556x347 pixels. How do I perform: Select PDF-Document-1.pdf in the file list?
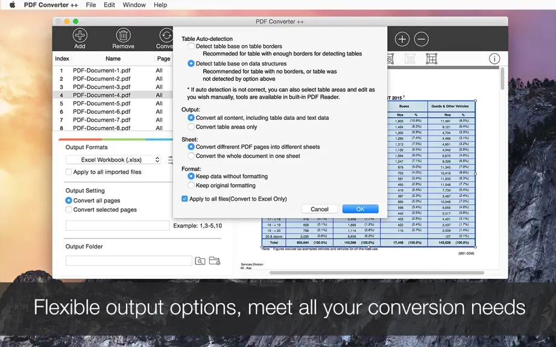(101, 70)
